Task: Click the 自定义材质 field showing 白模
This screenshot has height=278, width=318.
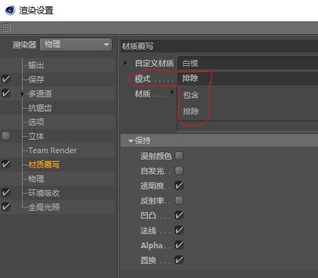Action: pyautogui.click(x=248, y=63)
